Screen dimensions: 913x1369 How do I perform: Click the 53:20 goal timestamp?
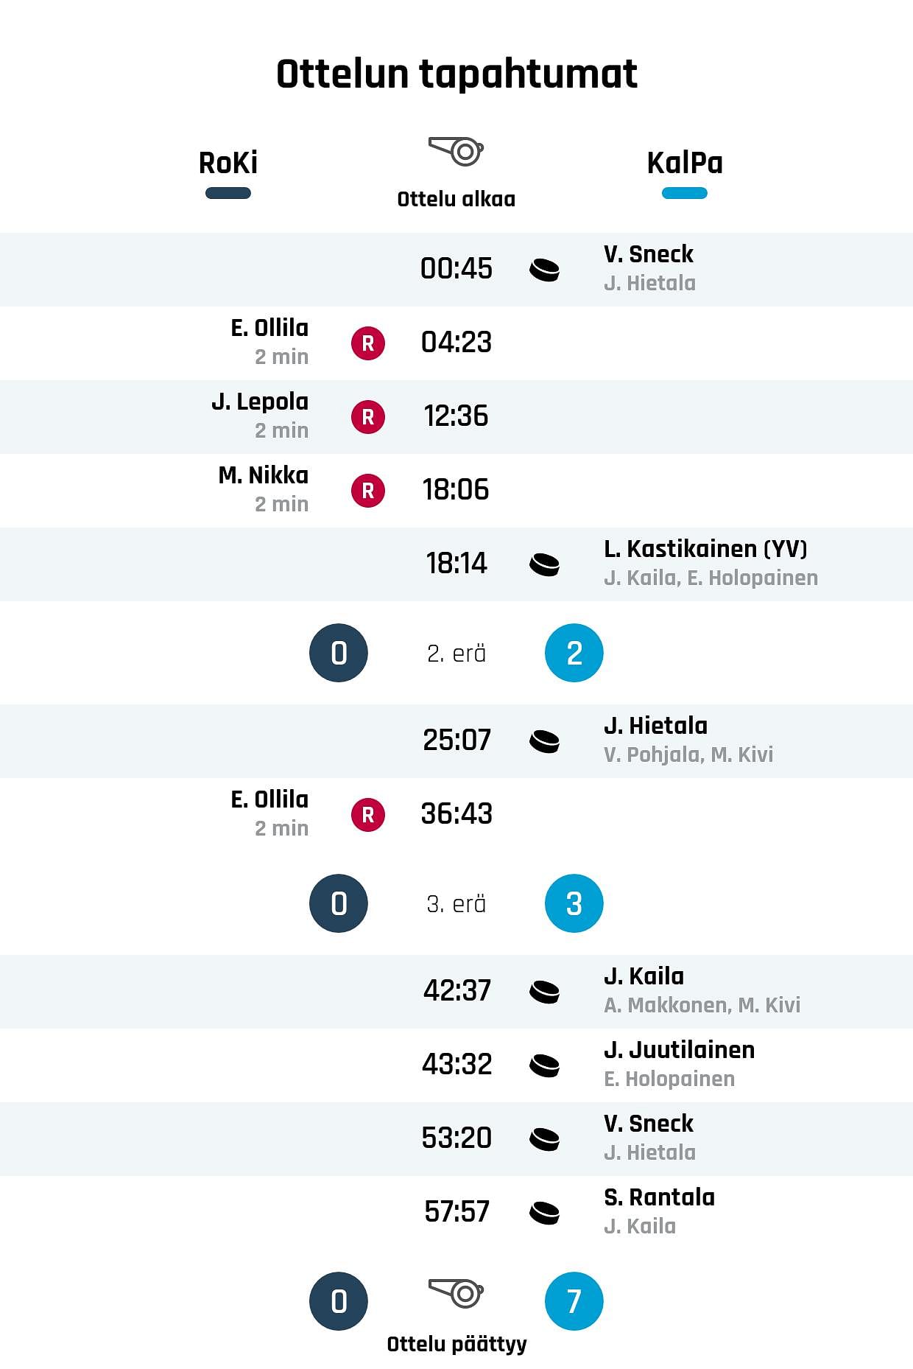coord(456,1138)
